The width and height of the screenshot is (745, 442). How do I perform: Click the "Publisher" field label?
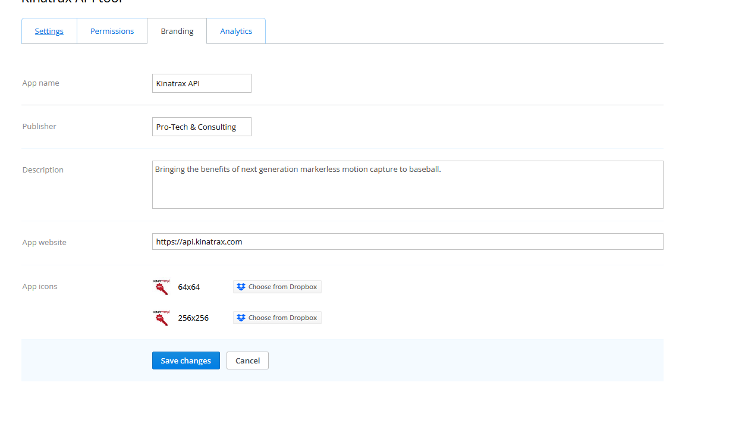tap(39, 127)
